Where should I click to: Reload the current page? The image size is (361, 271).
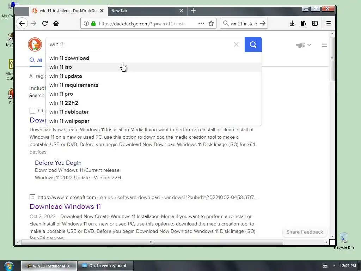click(x=45, y=23)
